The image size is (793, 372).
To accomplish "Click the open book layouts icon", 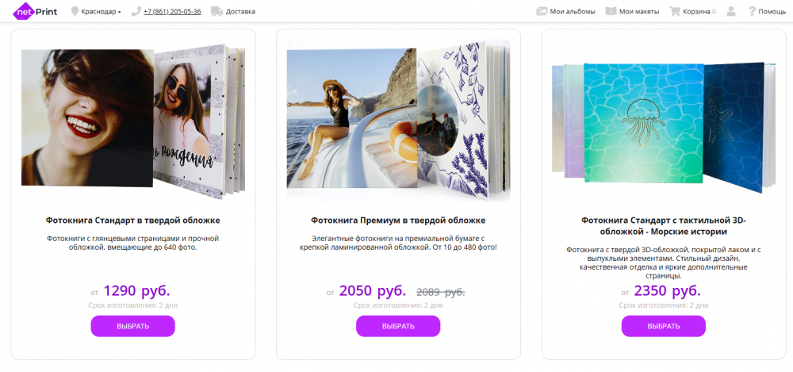I will [x=611, y=12].
